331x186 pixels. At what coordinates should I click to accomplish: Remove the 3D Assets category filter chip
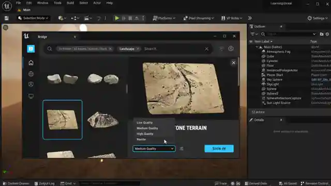pyautogui.click(x=110, y=49)
